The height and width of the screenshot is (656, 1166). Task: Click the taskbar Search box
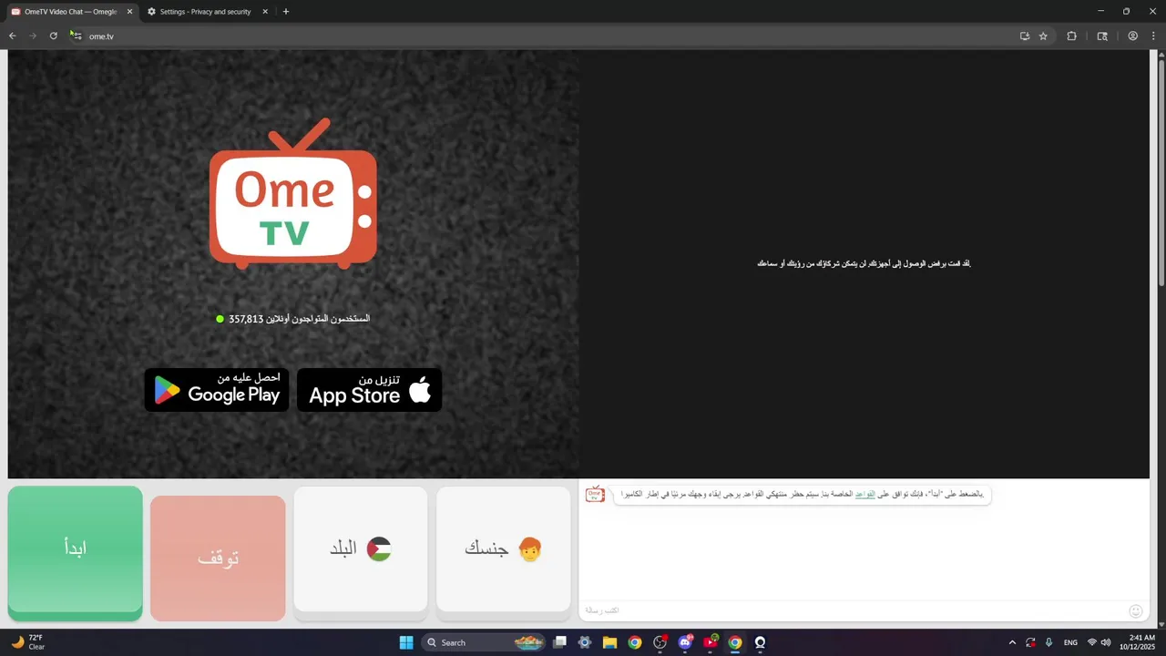(485, 642)
